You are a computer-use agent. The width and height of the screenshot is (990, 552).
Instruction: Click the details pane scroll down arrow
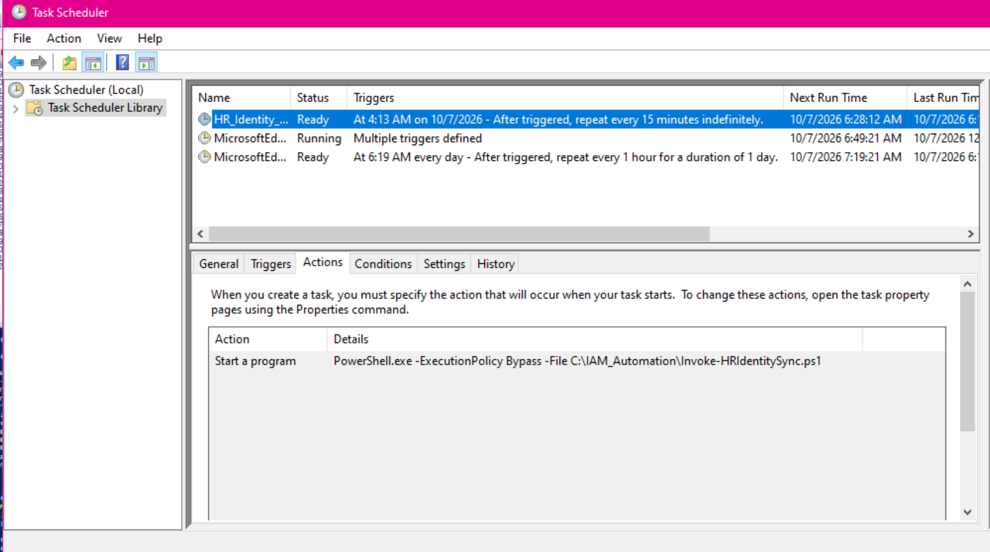point(967,512)
